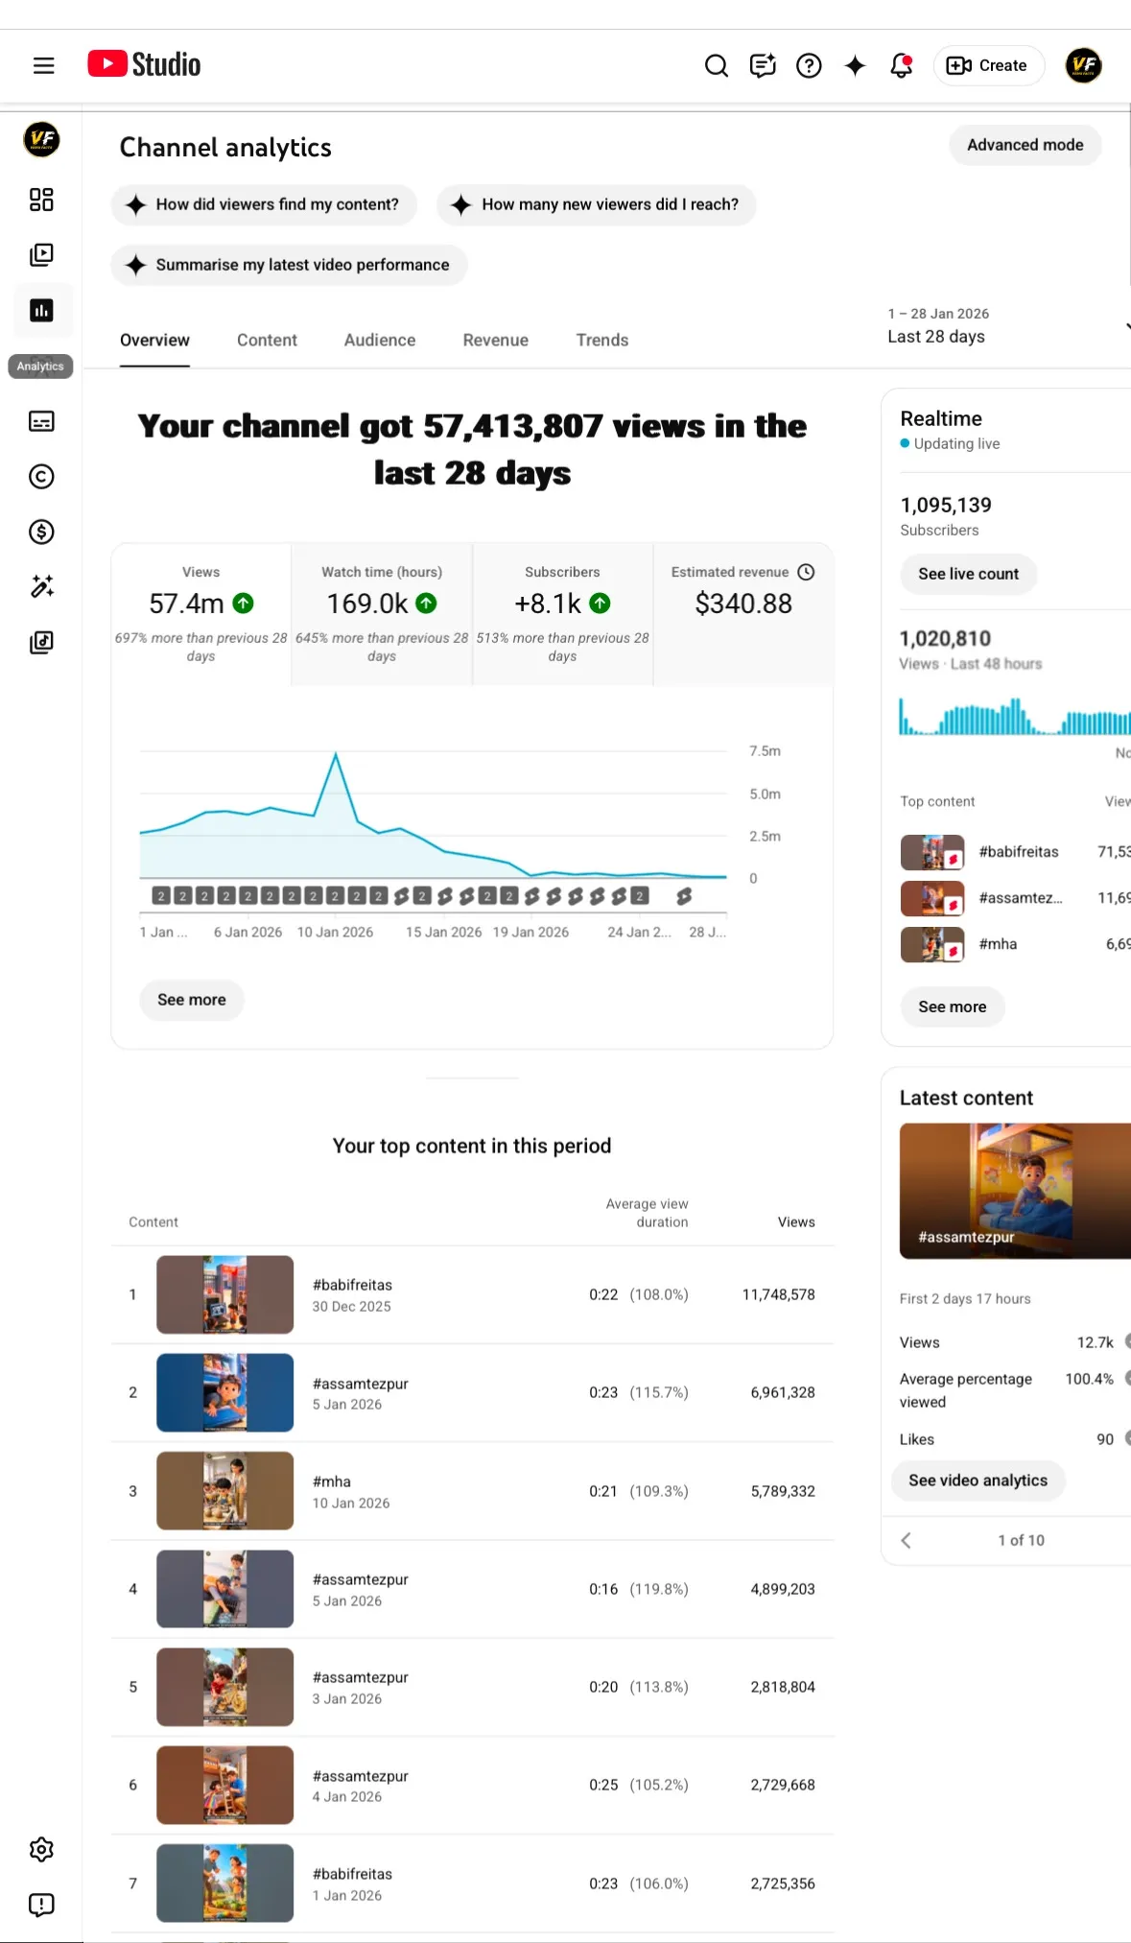Screen dimensions: 1131x1943
Task: Ask 'How did viewers find my content?'
Action: click(x=264, y=204)
